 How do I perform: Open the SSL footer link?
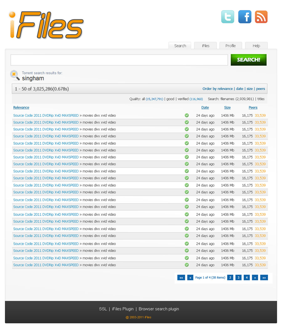[103, 309]
